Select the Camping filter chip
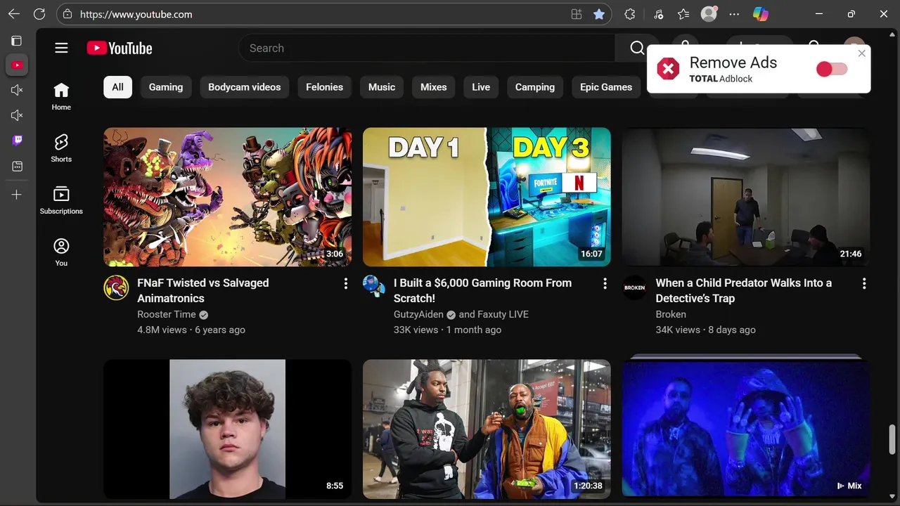The height and width of the screenshot is (506, 900). click(x=535, y=87)
